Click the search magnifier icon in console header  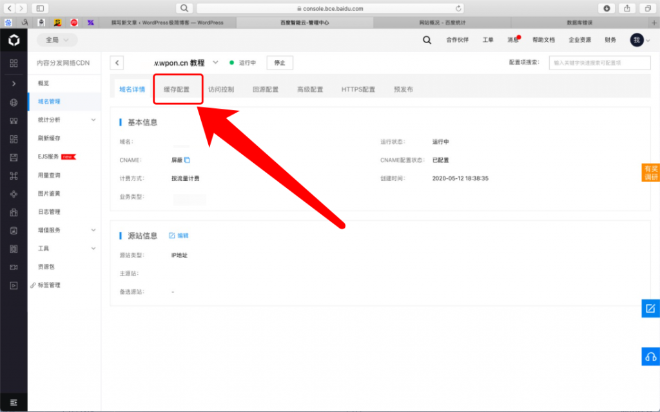(427, 40)
